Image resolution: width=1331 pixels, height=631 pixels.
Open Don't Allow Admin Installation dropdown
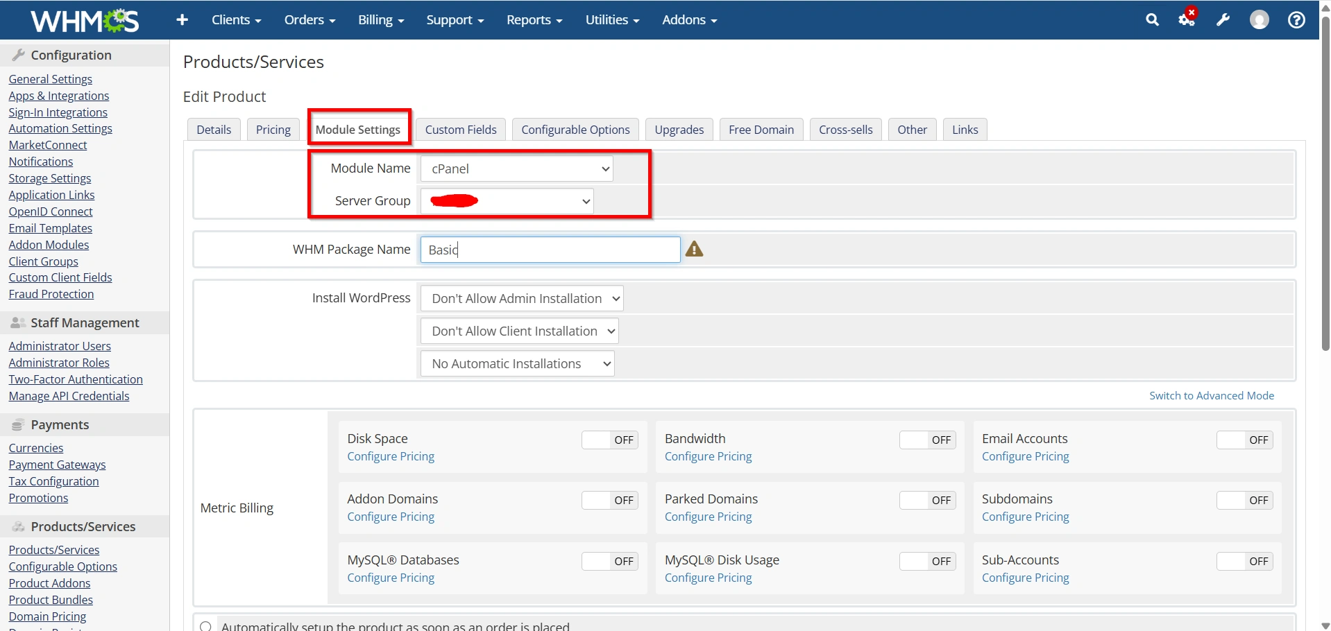tap(522, 298)
